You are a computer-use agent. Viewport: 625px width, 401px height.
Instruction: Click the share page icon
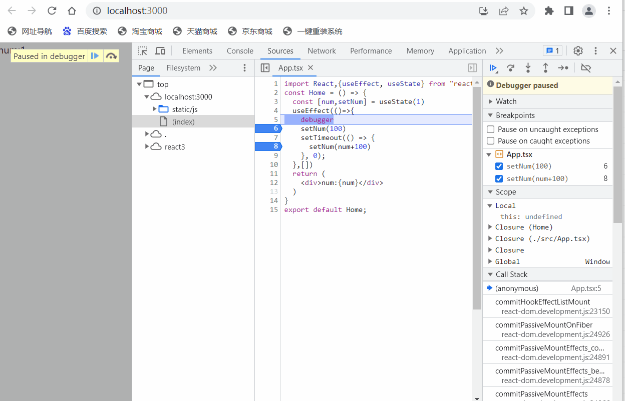coord(504,10)
